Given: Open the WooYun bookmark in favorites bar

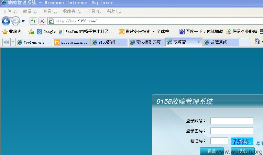Looking at the screenshot, I should click(87, 32).
